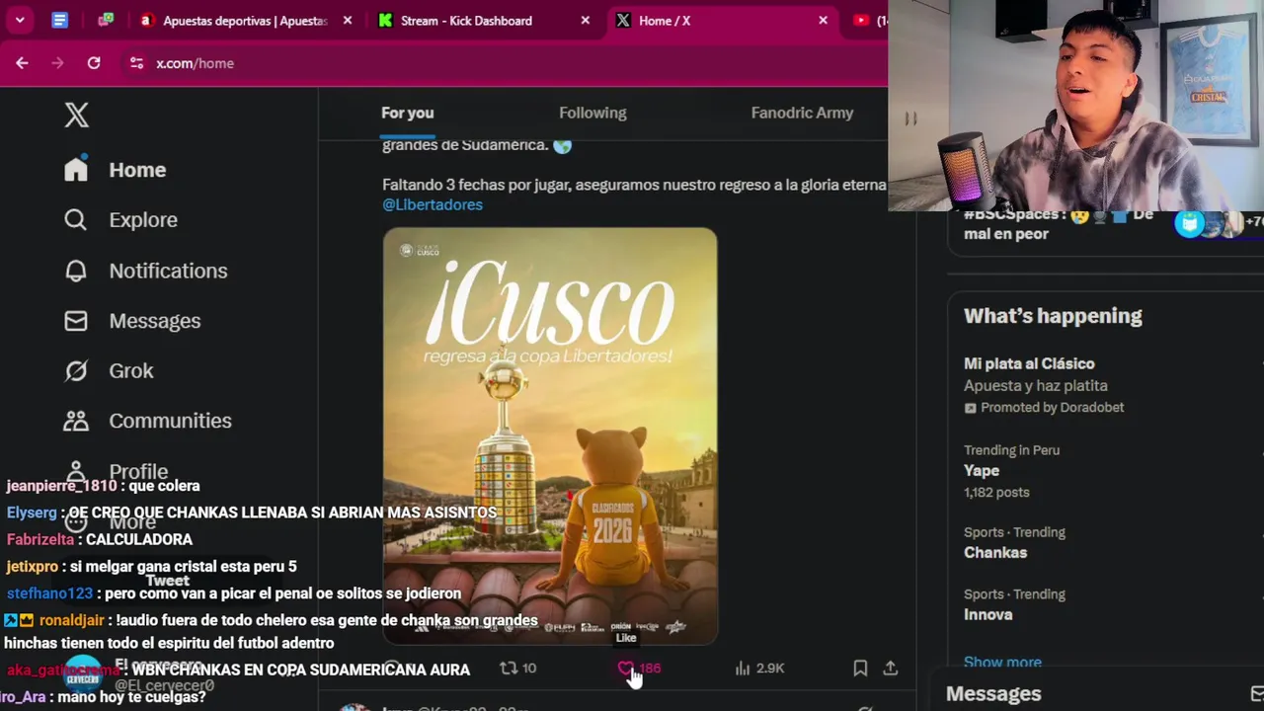Image resolution: width=1264 pixels, height=711 pixels.
Task: Click the X logo in sidebar
Action: pyautogui.click(x=76, y=115)
